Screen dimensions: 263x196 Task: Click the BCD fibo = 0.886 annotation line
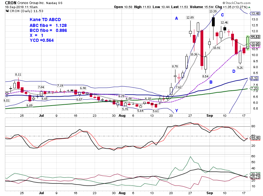(x=48, y=30)
